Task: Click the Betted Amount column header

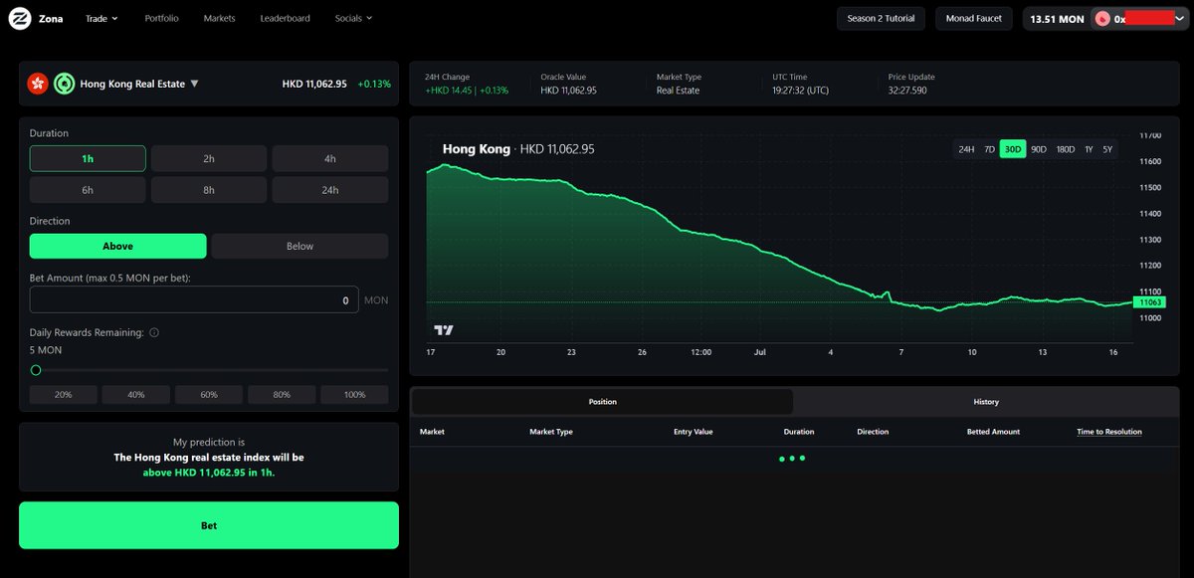Action: click(993, 432)
